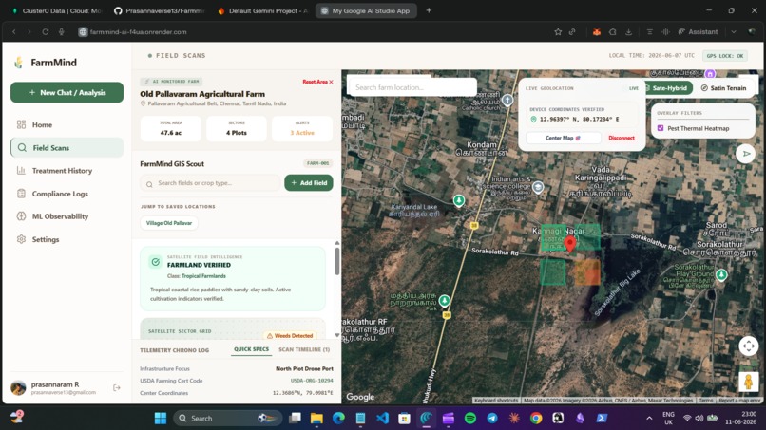Open a new browser tab
The width and height of the screenshot is (766, 430).
[429, 10]
